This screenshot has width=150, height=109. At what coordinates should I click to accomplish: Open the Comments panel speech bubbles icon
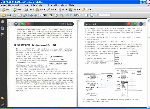tap(3, 98)
